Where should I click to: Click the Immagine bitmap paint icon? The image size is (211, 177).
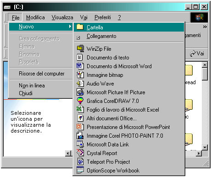pyautogui.click(x=80, y=75)
